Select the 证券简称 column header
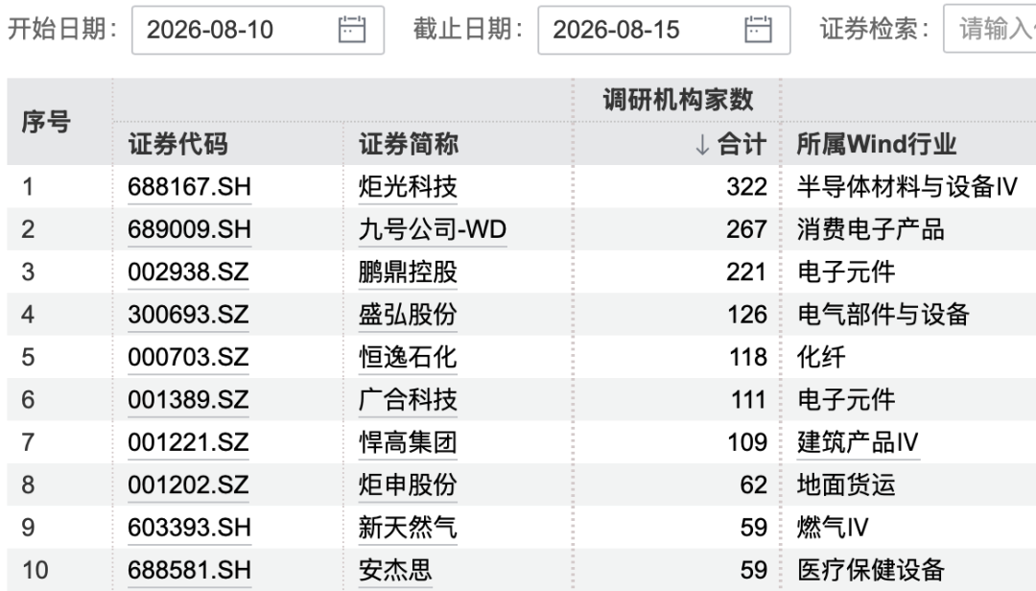 point(409,144)
